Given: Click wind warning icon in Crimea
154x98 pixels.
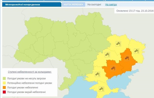Looking at the screenshot, I should 101,89.
